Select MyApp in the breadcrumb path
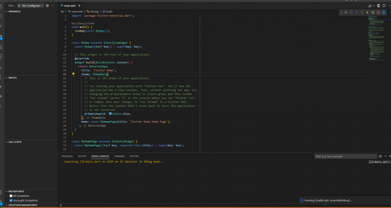The width and height of the screenshot is (391, 208). tap(95, 11)
